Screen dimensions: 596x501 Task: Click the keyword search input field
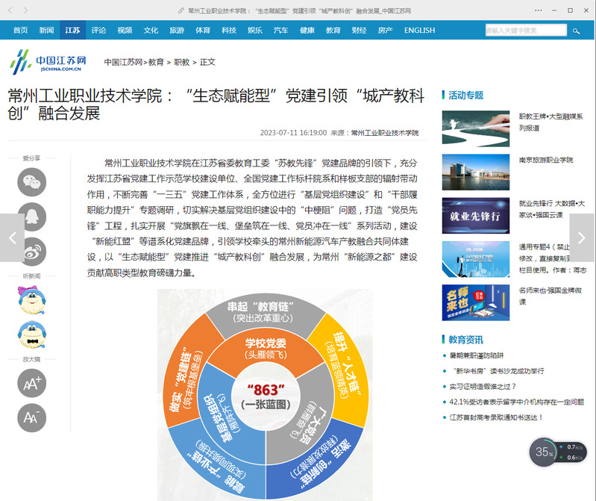tap(524, 31)
